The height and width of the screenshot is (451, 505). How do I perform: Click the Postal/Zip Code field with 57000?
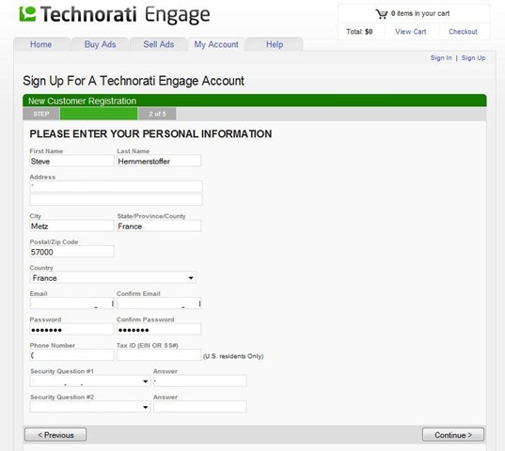click(x=71, y=252)
